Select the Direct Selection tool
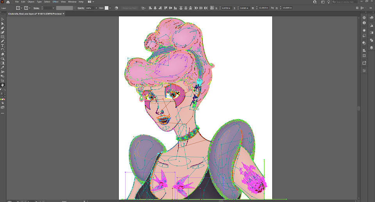The width and height of the screenshot is (375, 202). coord(3,24)
